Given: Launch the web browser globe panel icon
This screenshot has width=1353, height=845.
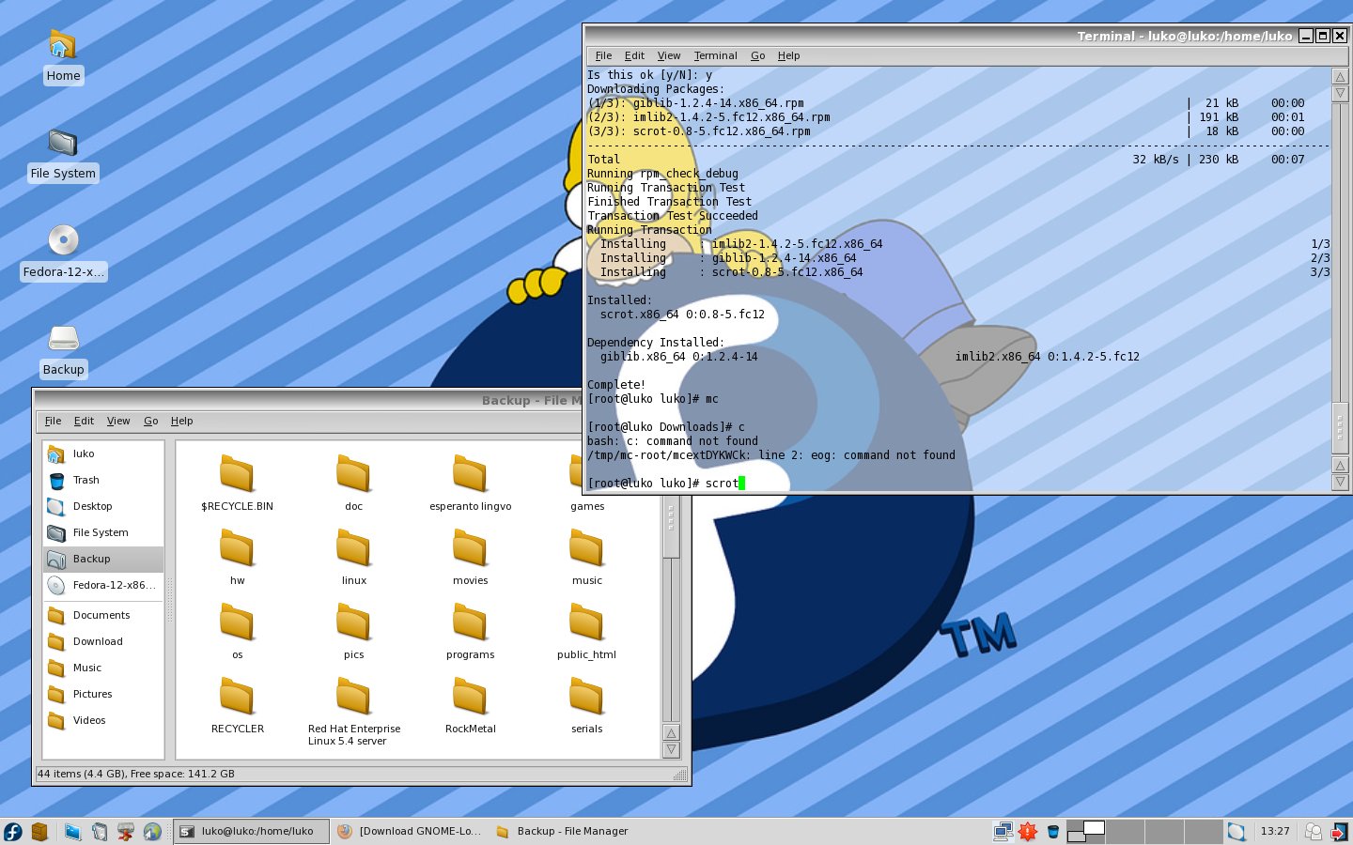Looking at the screenshot, I should tap(152, 832).
